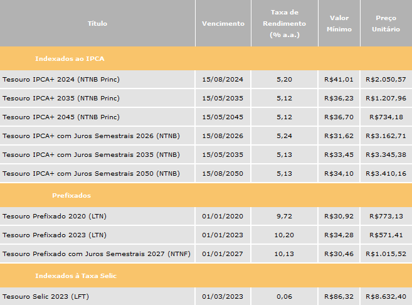
Task: Click the Preço Unitário column header
Action: pos(386,23)
